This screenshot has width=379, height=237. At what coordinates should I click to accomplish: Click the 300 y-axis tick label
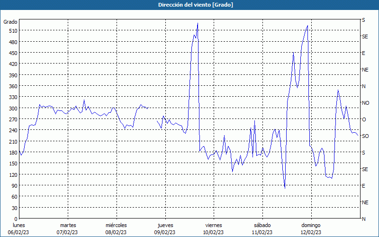pyautogui.click(x=13, y=109)
